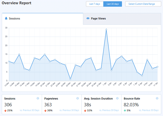The width and height of the screenshot is (163, 116).
Task: Click the 9 Apr data point
Action: click(x=147, y=60)
